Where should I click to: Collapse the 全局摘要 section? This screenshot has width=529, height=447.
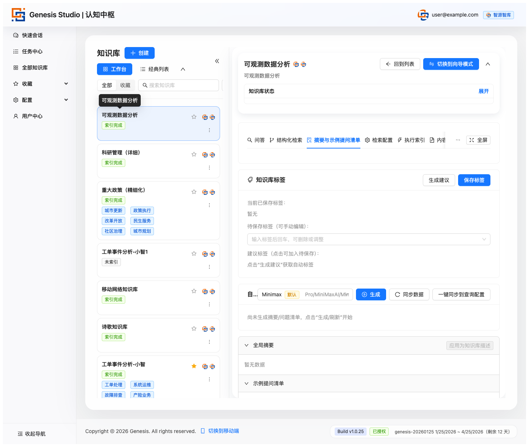coord(246,345)
